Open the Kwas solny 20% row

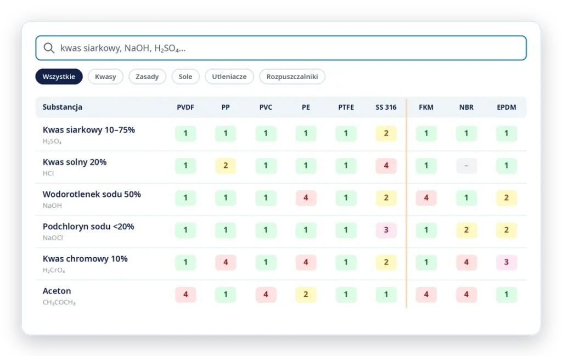tap(281, 167)
